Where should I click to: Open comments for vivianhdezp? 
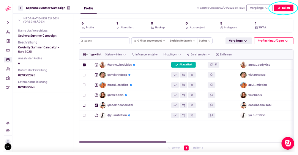[x=211, y=75]
